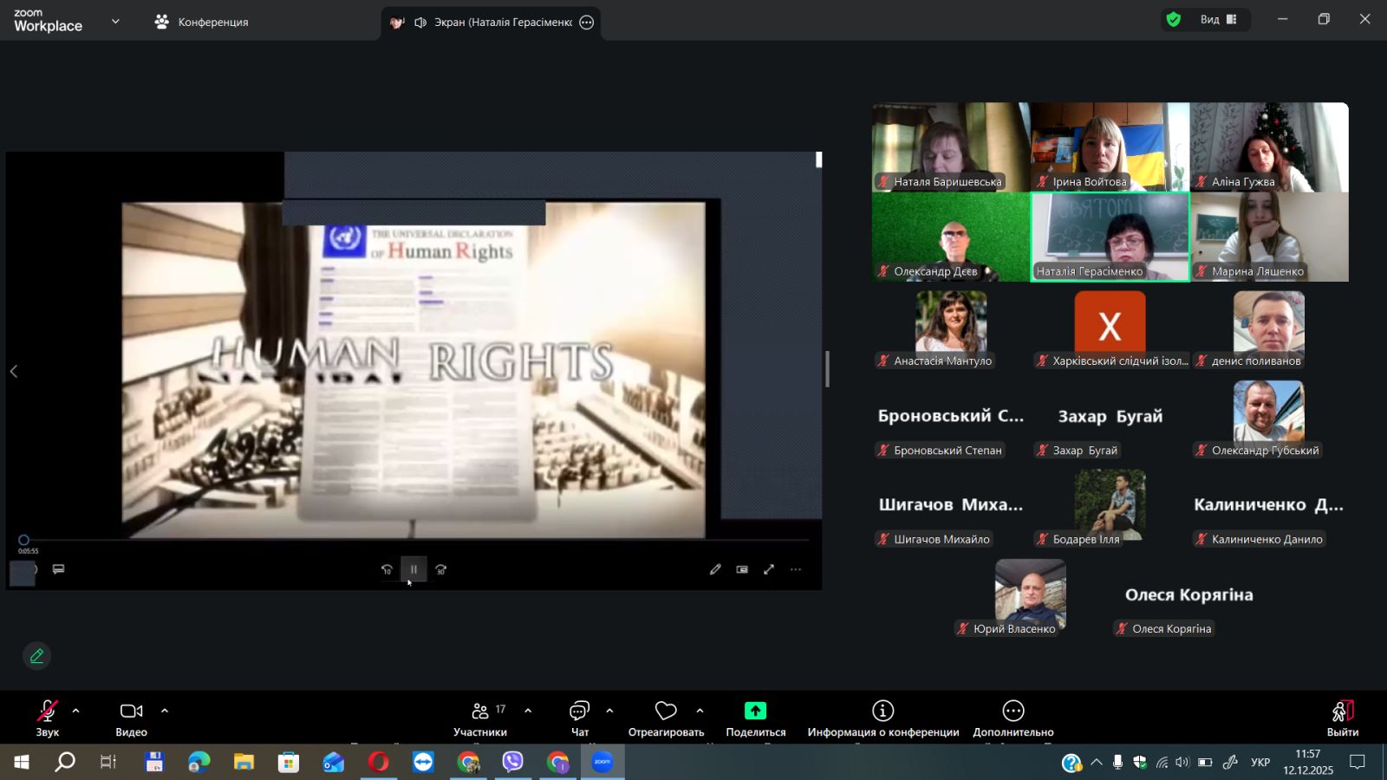This screenshot has width=1387, height=780.
Task: Click the green Поделиться share screen icon
Action: [755, 712]
